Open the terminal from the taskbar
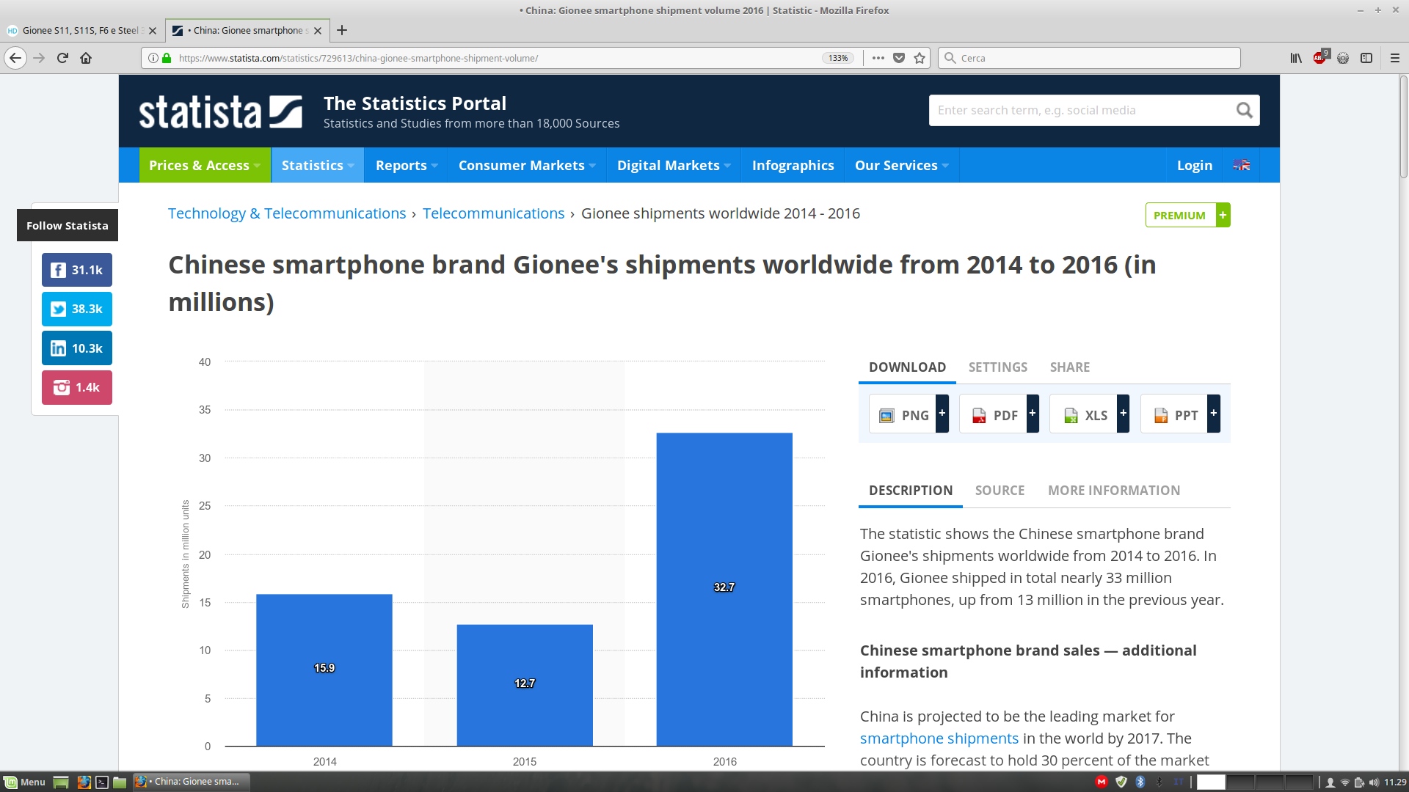The image size is (1409, 792). pos(102,782)
